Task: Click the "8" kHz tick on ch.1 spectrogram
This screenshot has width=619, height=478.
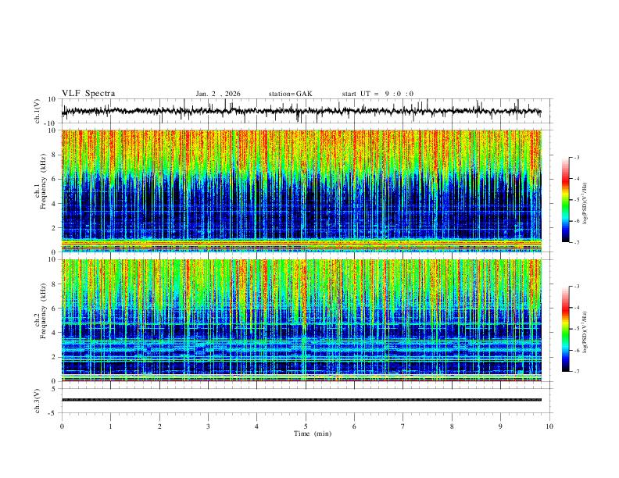Action: click(54, 155)
